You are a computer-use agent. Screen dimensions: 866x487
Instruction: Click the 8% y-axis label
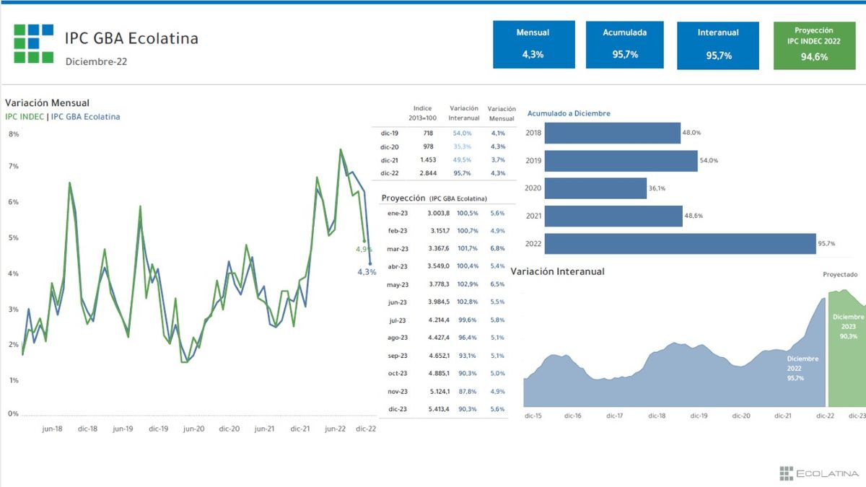(13, 134)
